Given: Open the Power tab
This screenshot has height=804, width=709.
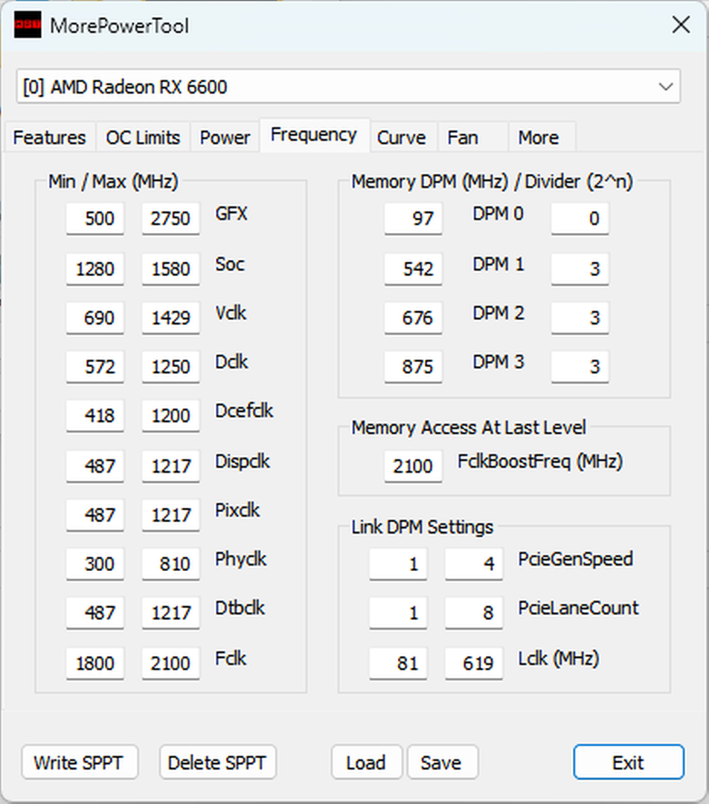Looking at the screenshot, I should 225,138.
